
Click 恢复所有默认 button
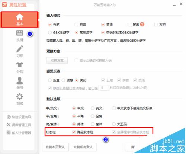(83, 147)
